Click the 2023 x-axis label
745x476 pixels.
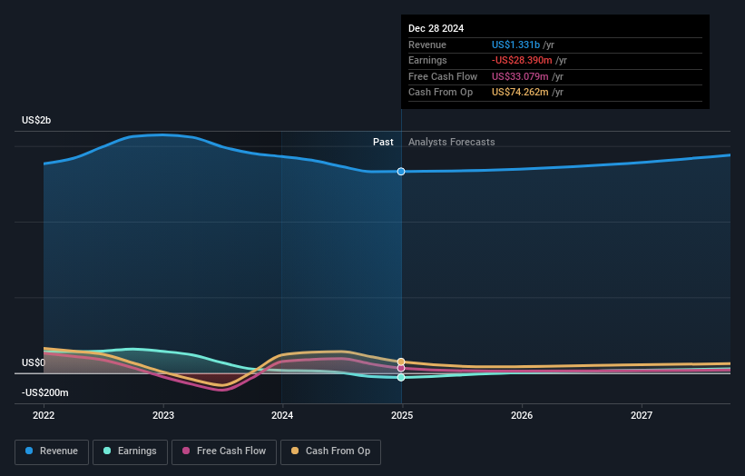pos(163,415)
